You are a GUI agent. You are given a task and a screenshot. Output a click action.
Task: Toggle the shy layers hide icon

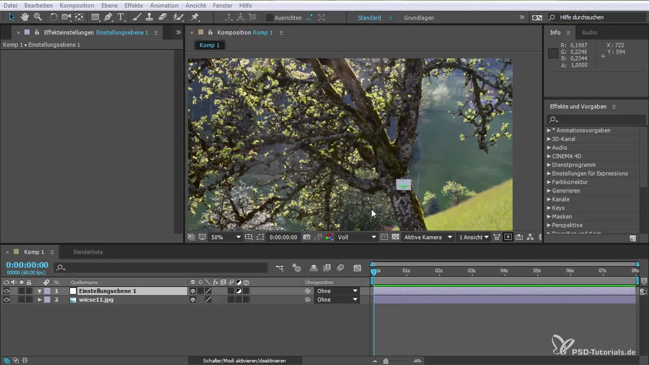pos(314,268)
